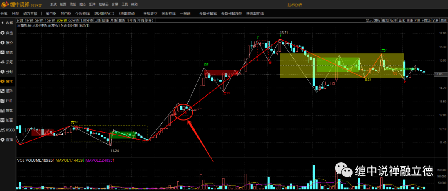Switch to the 5分钟 period tab
The height and width of the screenshot is (191, 448).
(39, 20)
